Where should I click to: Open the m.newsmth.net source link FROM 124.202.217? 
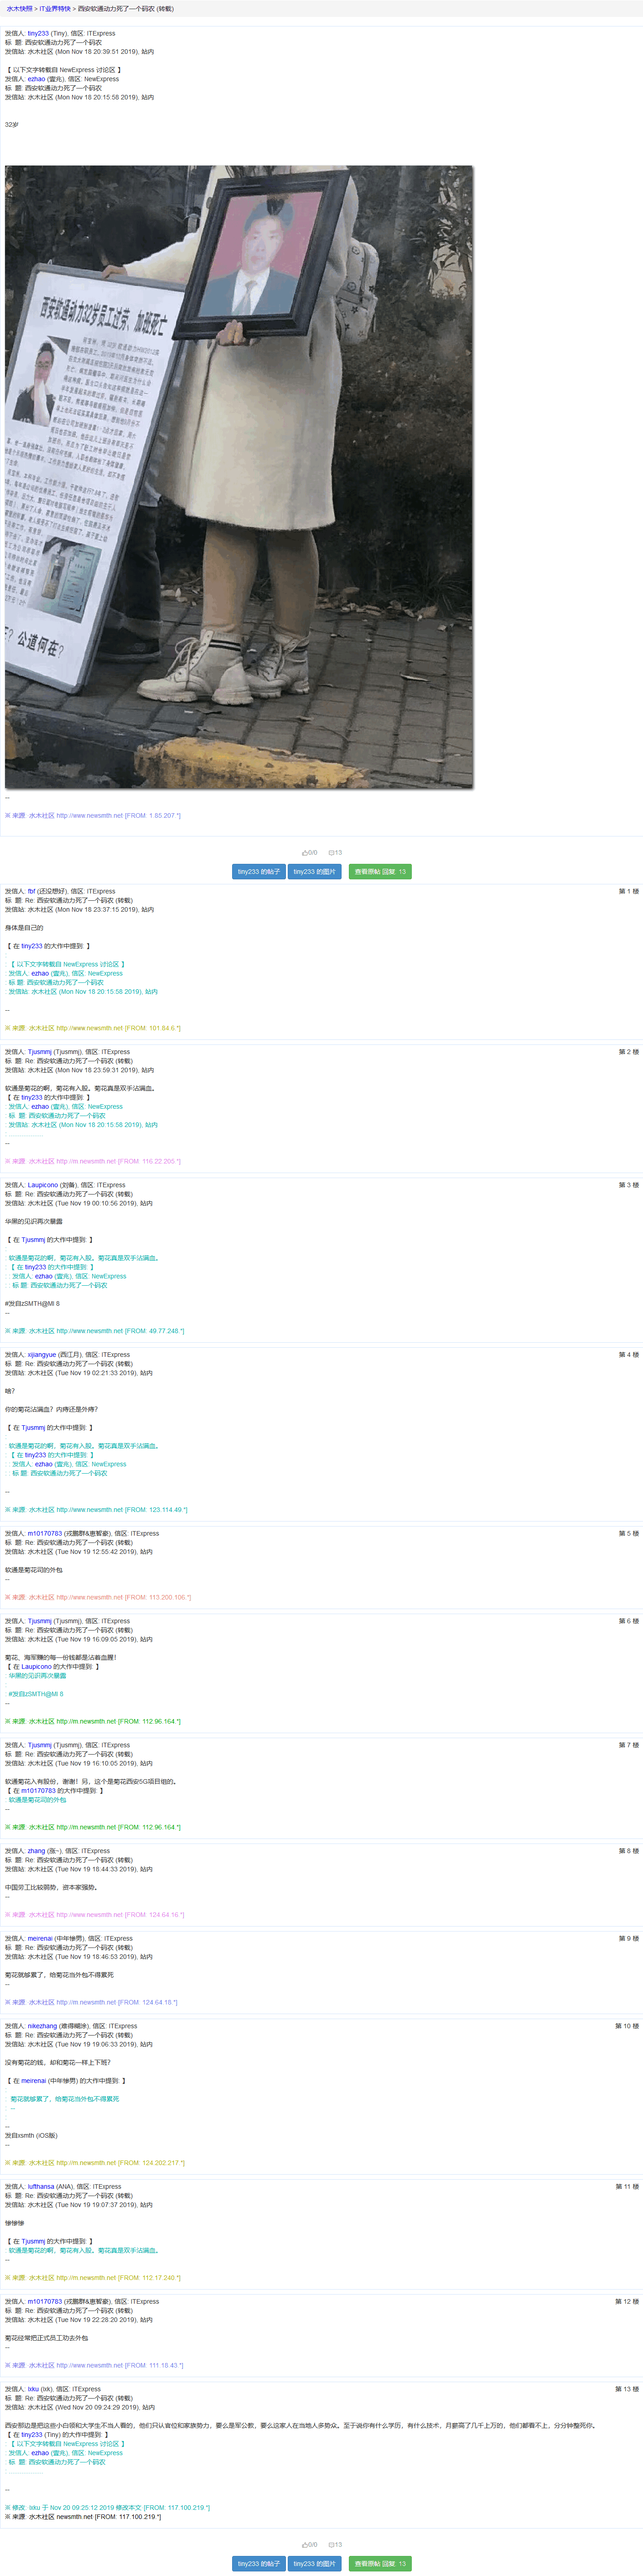[x=86, y=2163]
